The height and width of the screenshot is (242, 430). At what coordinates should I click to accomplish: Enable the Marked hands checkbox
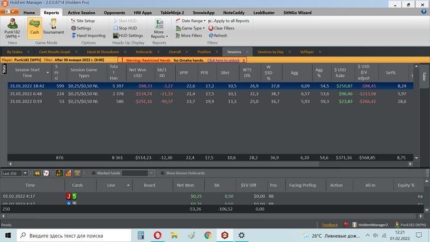(x=93, y=173)
